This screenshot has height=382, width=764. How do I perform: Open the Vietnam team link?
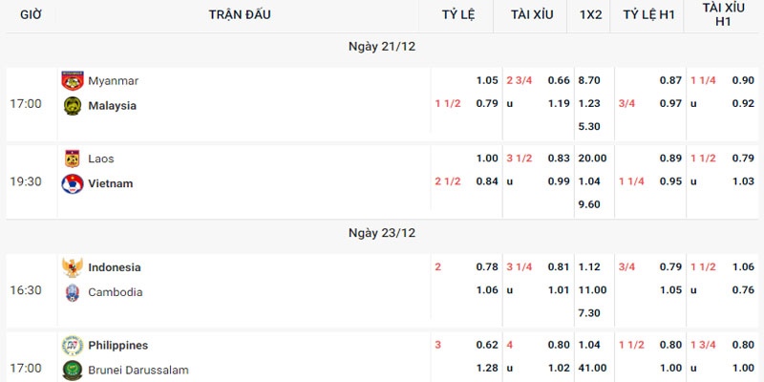click(x=110, y=183)
